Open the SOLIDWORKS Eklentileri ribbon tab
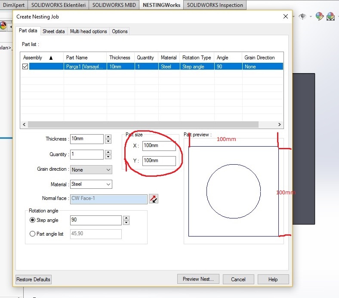Viewport: 339px width, 298px height. [59, 5]
